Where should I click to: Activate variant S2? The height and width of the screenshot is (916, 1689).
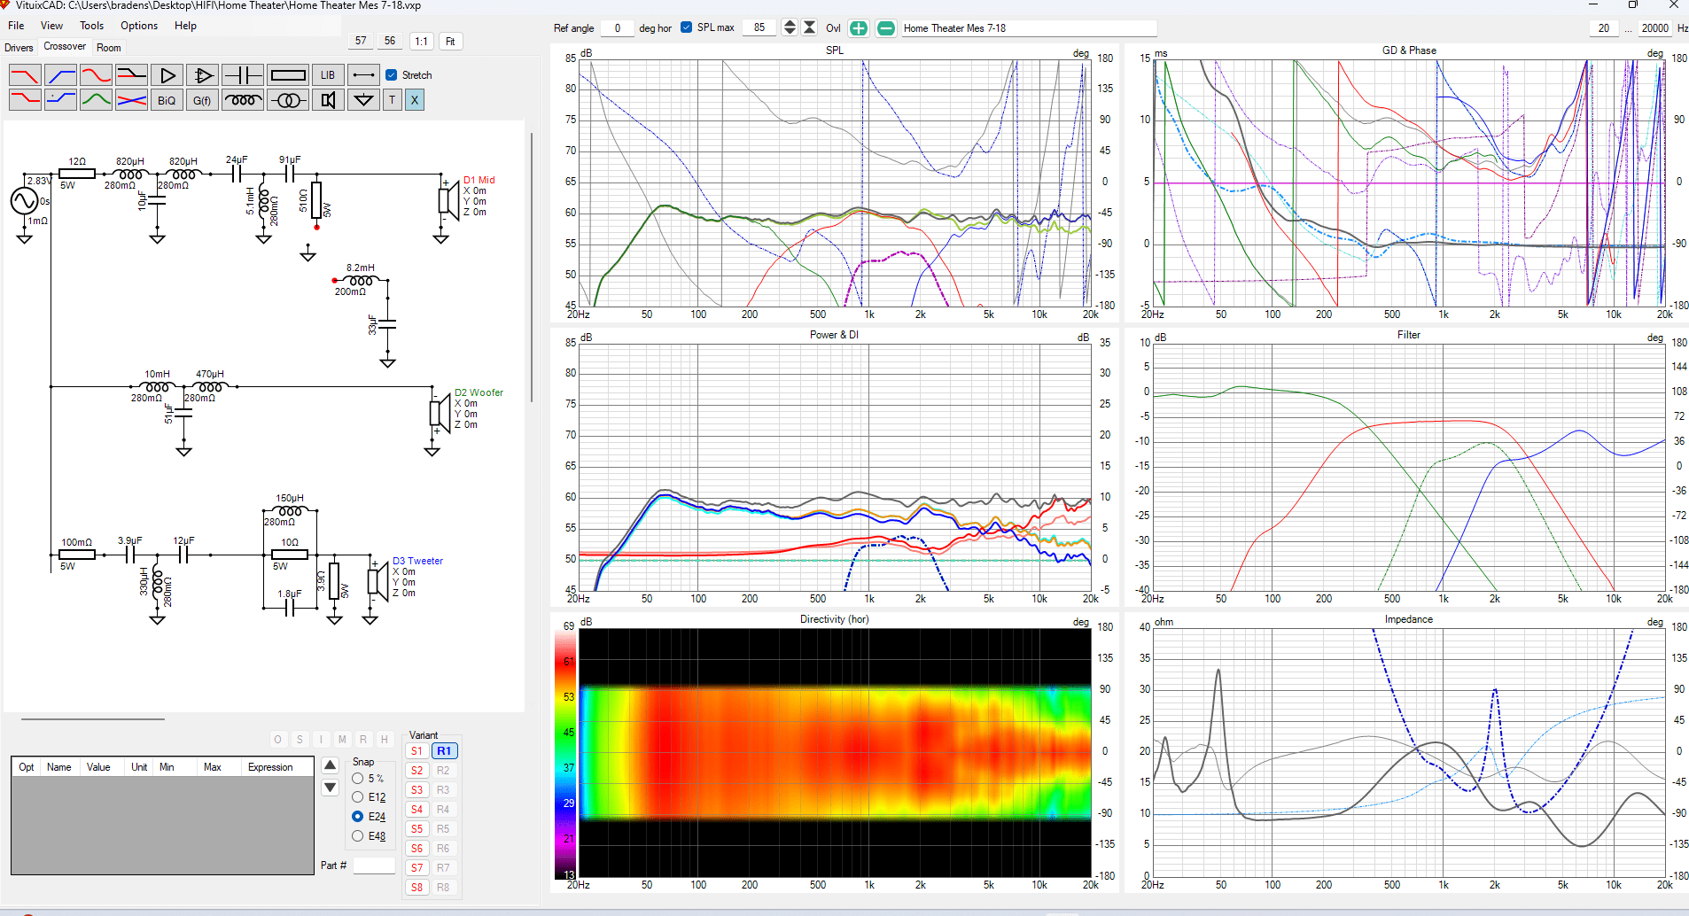click(x=417, y=771)
